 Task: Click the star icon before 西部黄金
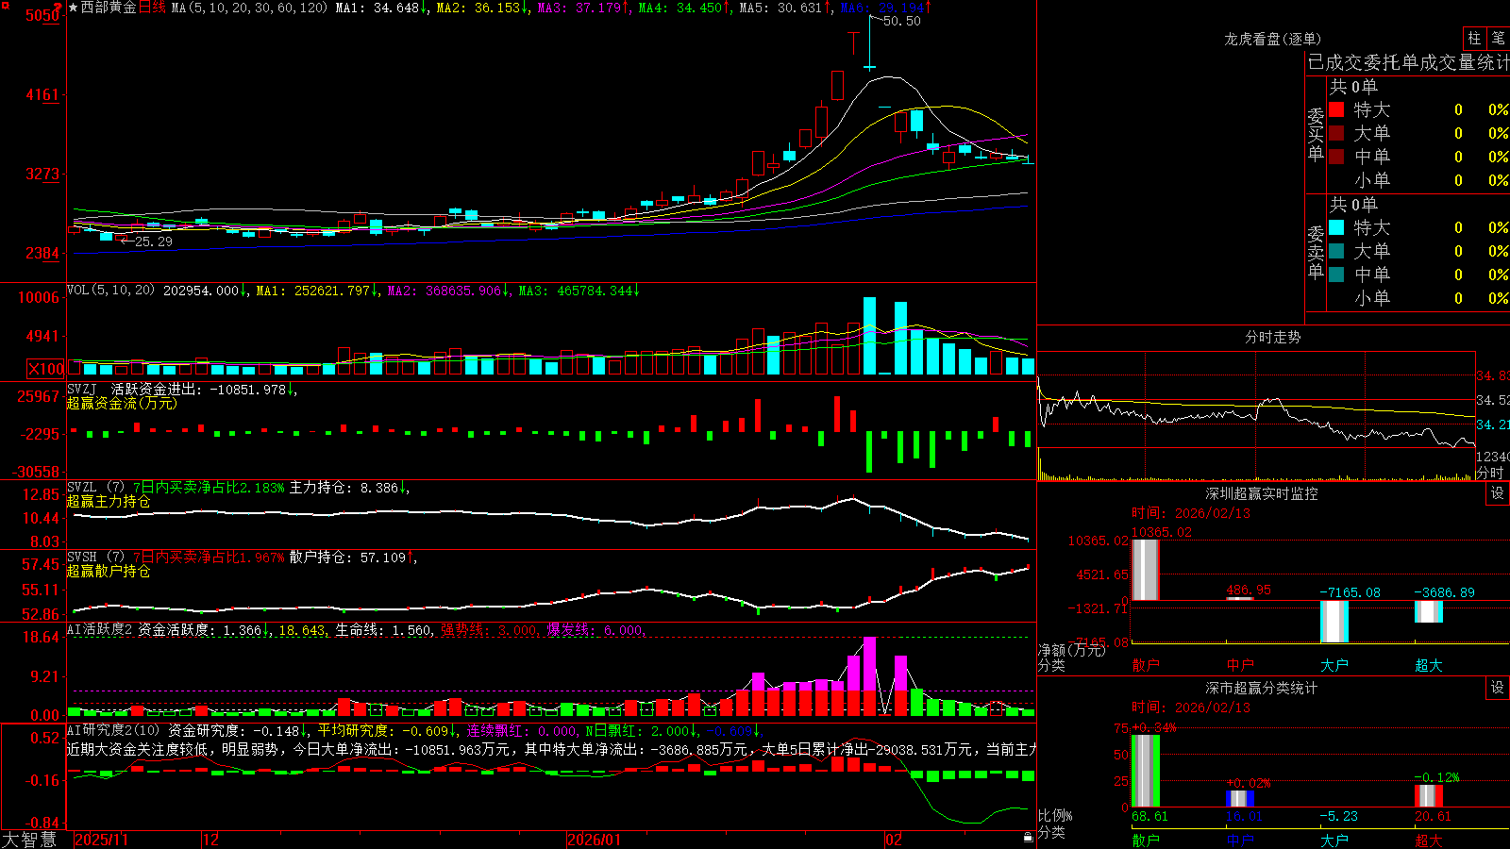(74, 8)
